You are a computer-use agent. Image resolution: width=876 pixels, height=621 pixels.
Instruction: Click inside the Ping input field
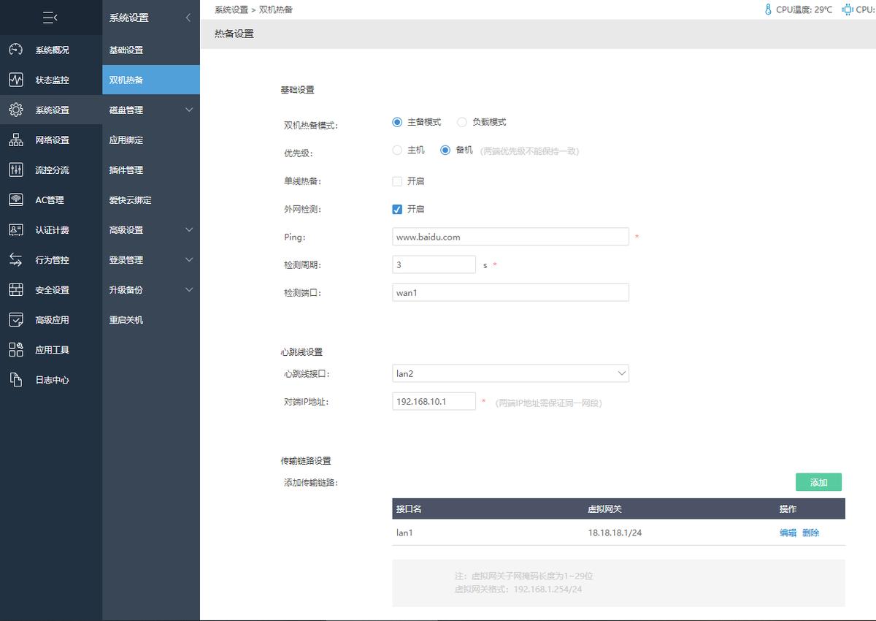pos(510,236)
